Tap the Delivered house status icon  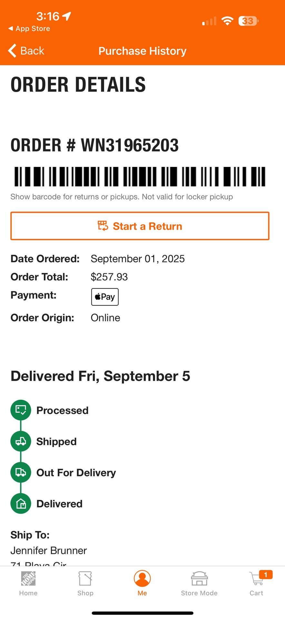pos(21,503)
